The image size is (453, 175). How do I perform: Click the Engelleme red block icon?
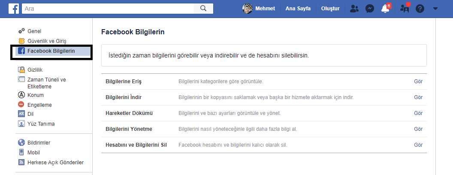pyautogui.click(x=21, y=105)
